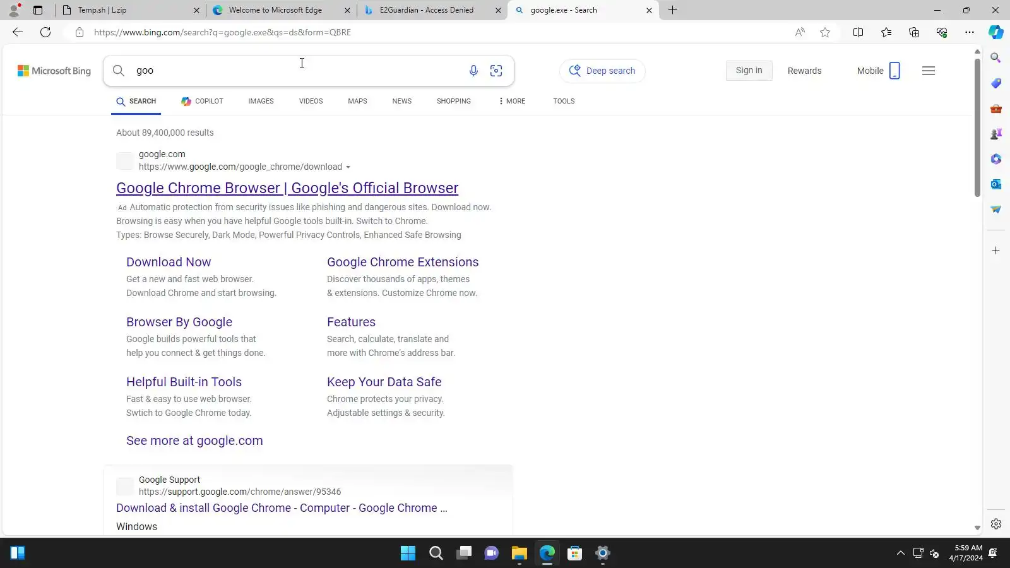Image resolution: width=1010 pixels, height=568 pixels.
Task: Add this page to favorites
Action: click(825, 32)
